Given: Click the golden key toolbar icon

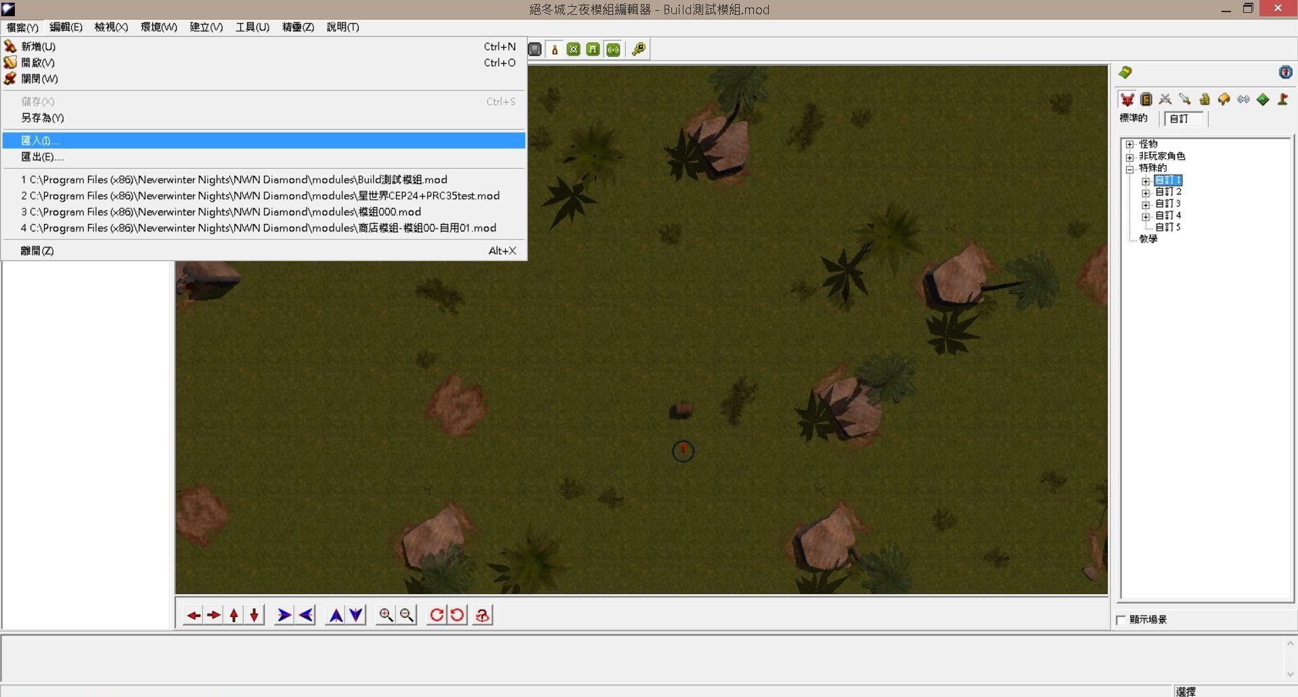Looking at the screenshot, I should [x=638, y=49].
